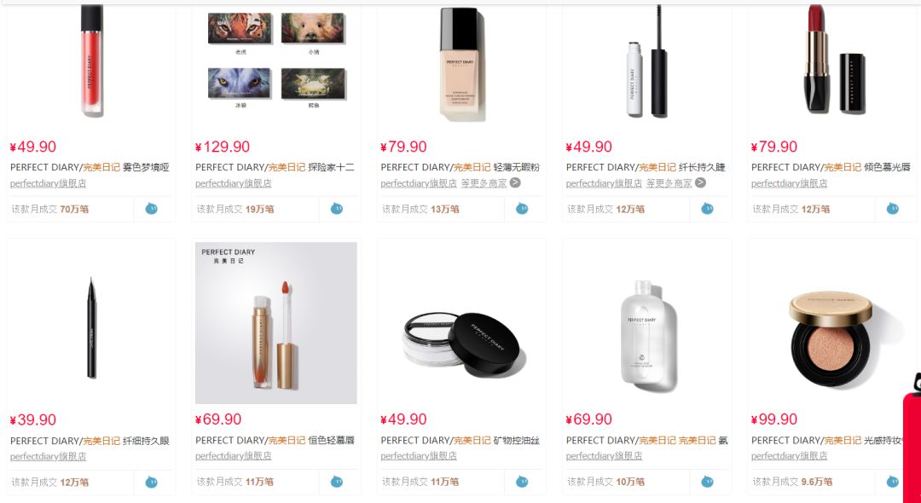The width and height of the screenshot is (921, 503).
Task: Contact seller icon for ¥79.90 foundation
Action: click(522, 208)
